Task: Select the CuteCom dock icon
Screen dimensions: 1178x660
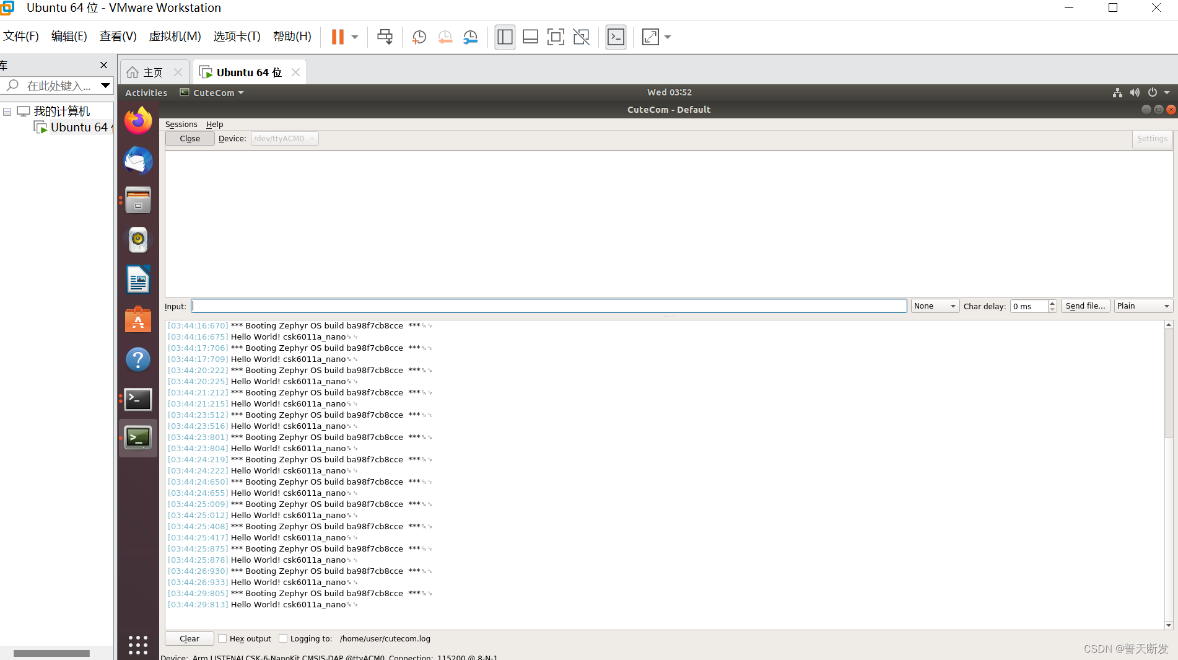Action: point(138,438)
